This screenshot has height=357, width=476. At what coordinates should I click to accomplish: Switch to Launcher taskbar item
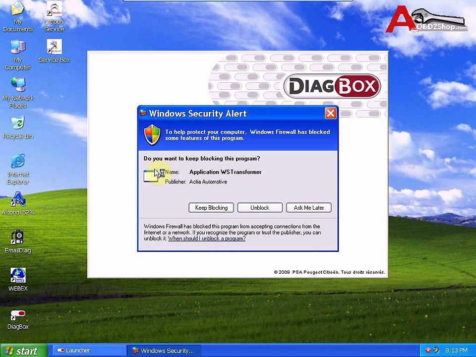pos(89,351)
